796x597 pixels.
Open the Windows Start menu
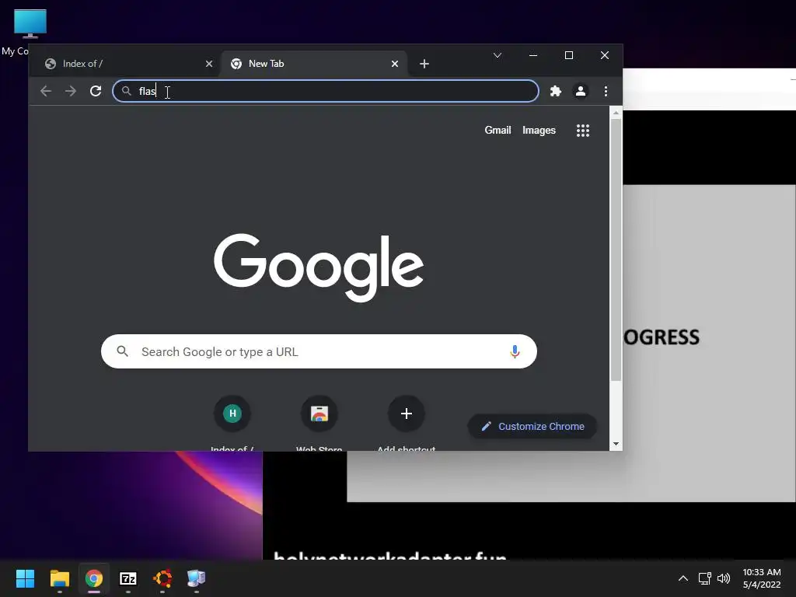click(25, 578)
